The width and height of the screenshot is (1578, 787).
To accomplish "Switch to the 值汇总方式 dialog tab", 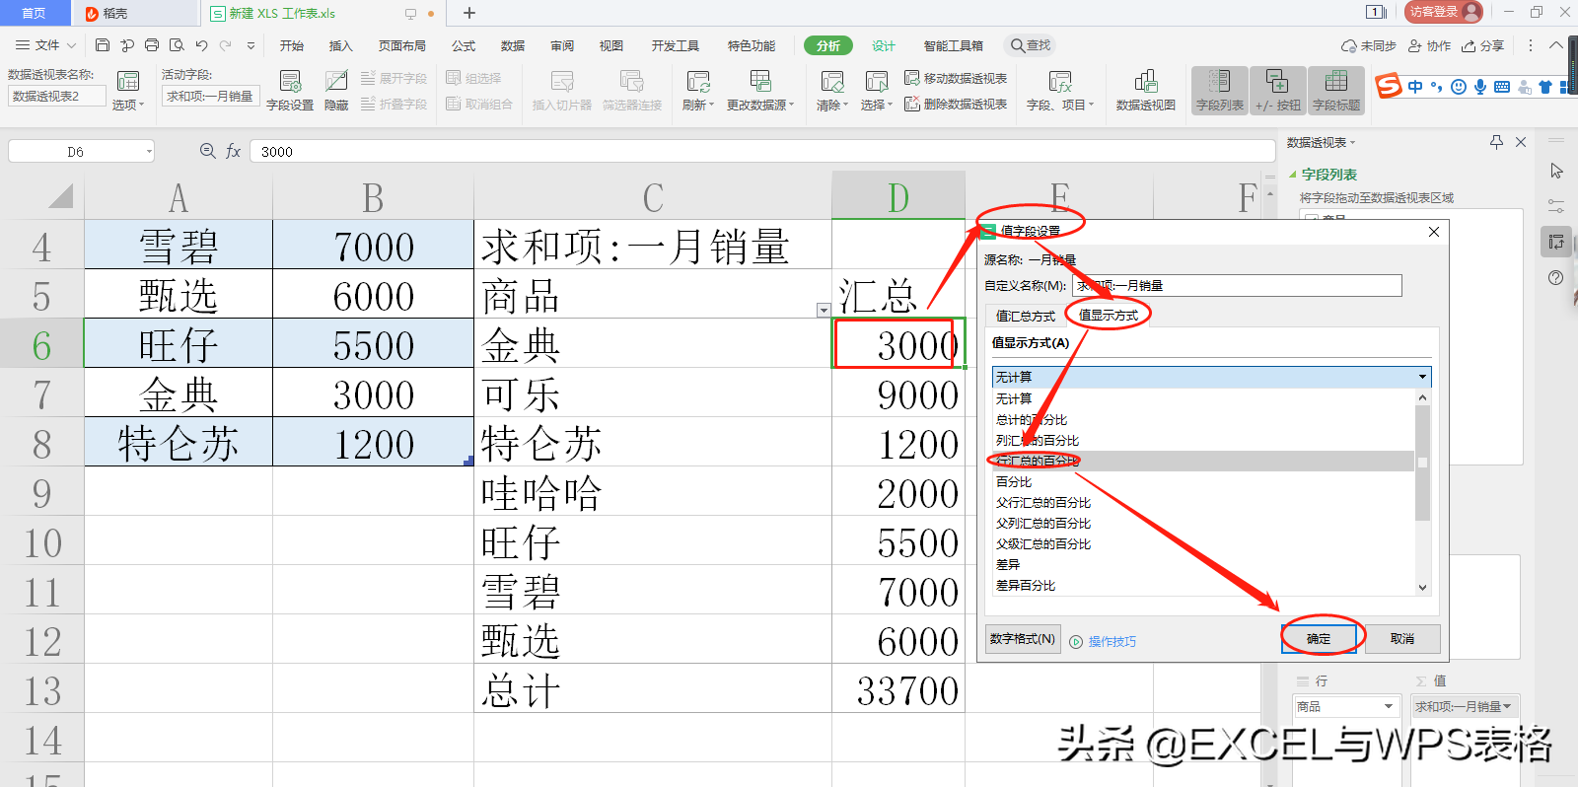I will click(x=1026, y=316).
